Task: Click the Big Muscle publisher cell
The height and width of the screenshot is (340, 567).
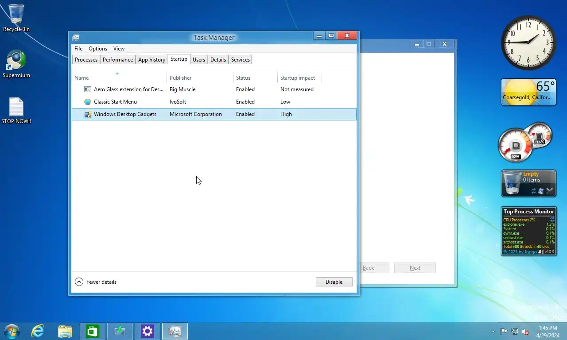Action: point(183,89)
